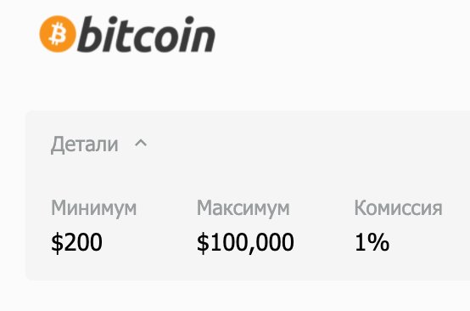Click the 1% commission value
Image resolution: width=470 pixels, height=311 pixels.
[x=372, y=242]
